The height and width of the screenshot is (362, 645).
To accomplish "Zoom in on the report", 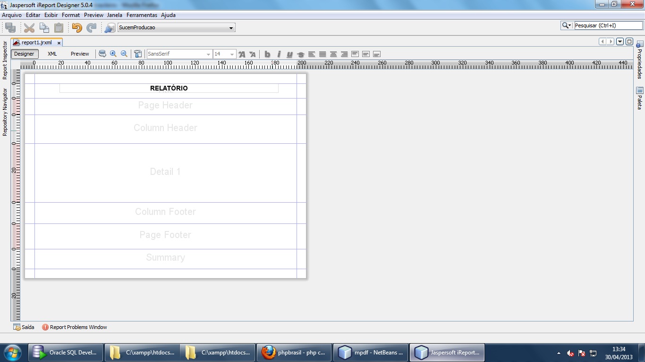I will coord(113,54).
